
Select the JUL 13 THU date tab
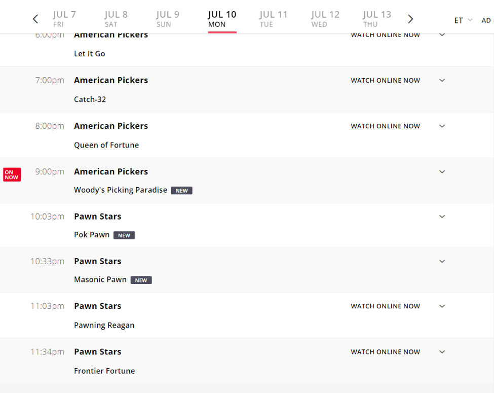coord(377,19)
